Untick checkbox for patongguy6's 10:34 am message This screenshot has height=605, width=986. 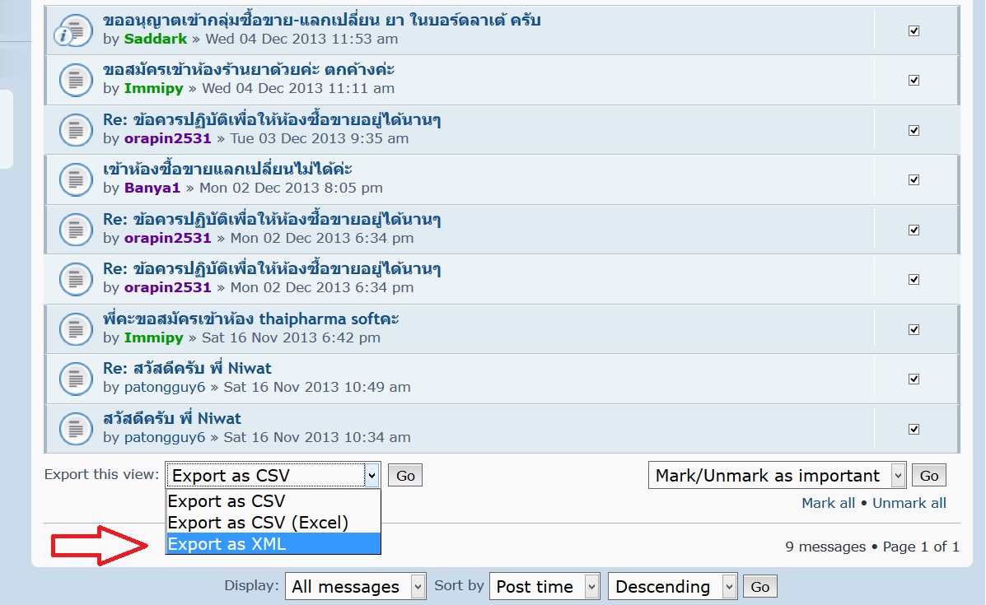(x=914, y=429)
